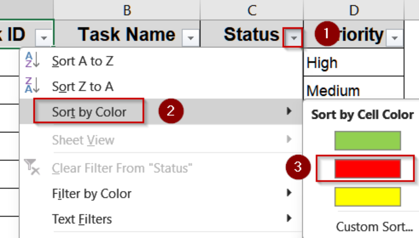
Task: Choose Sort A to Z
Action: [82, 61]
